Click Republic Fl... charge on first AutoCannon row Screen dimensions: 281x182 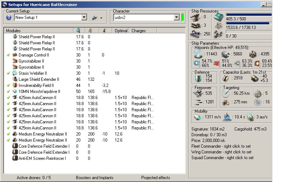point(143,97)
